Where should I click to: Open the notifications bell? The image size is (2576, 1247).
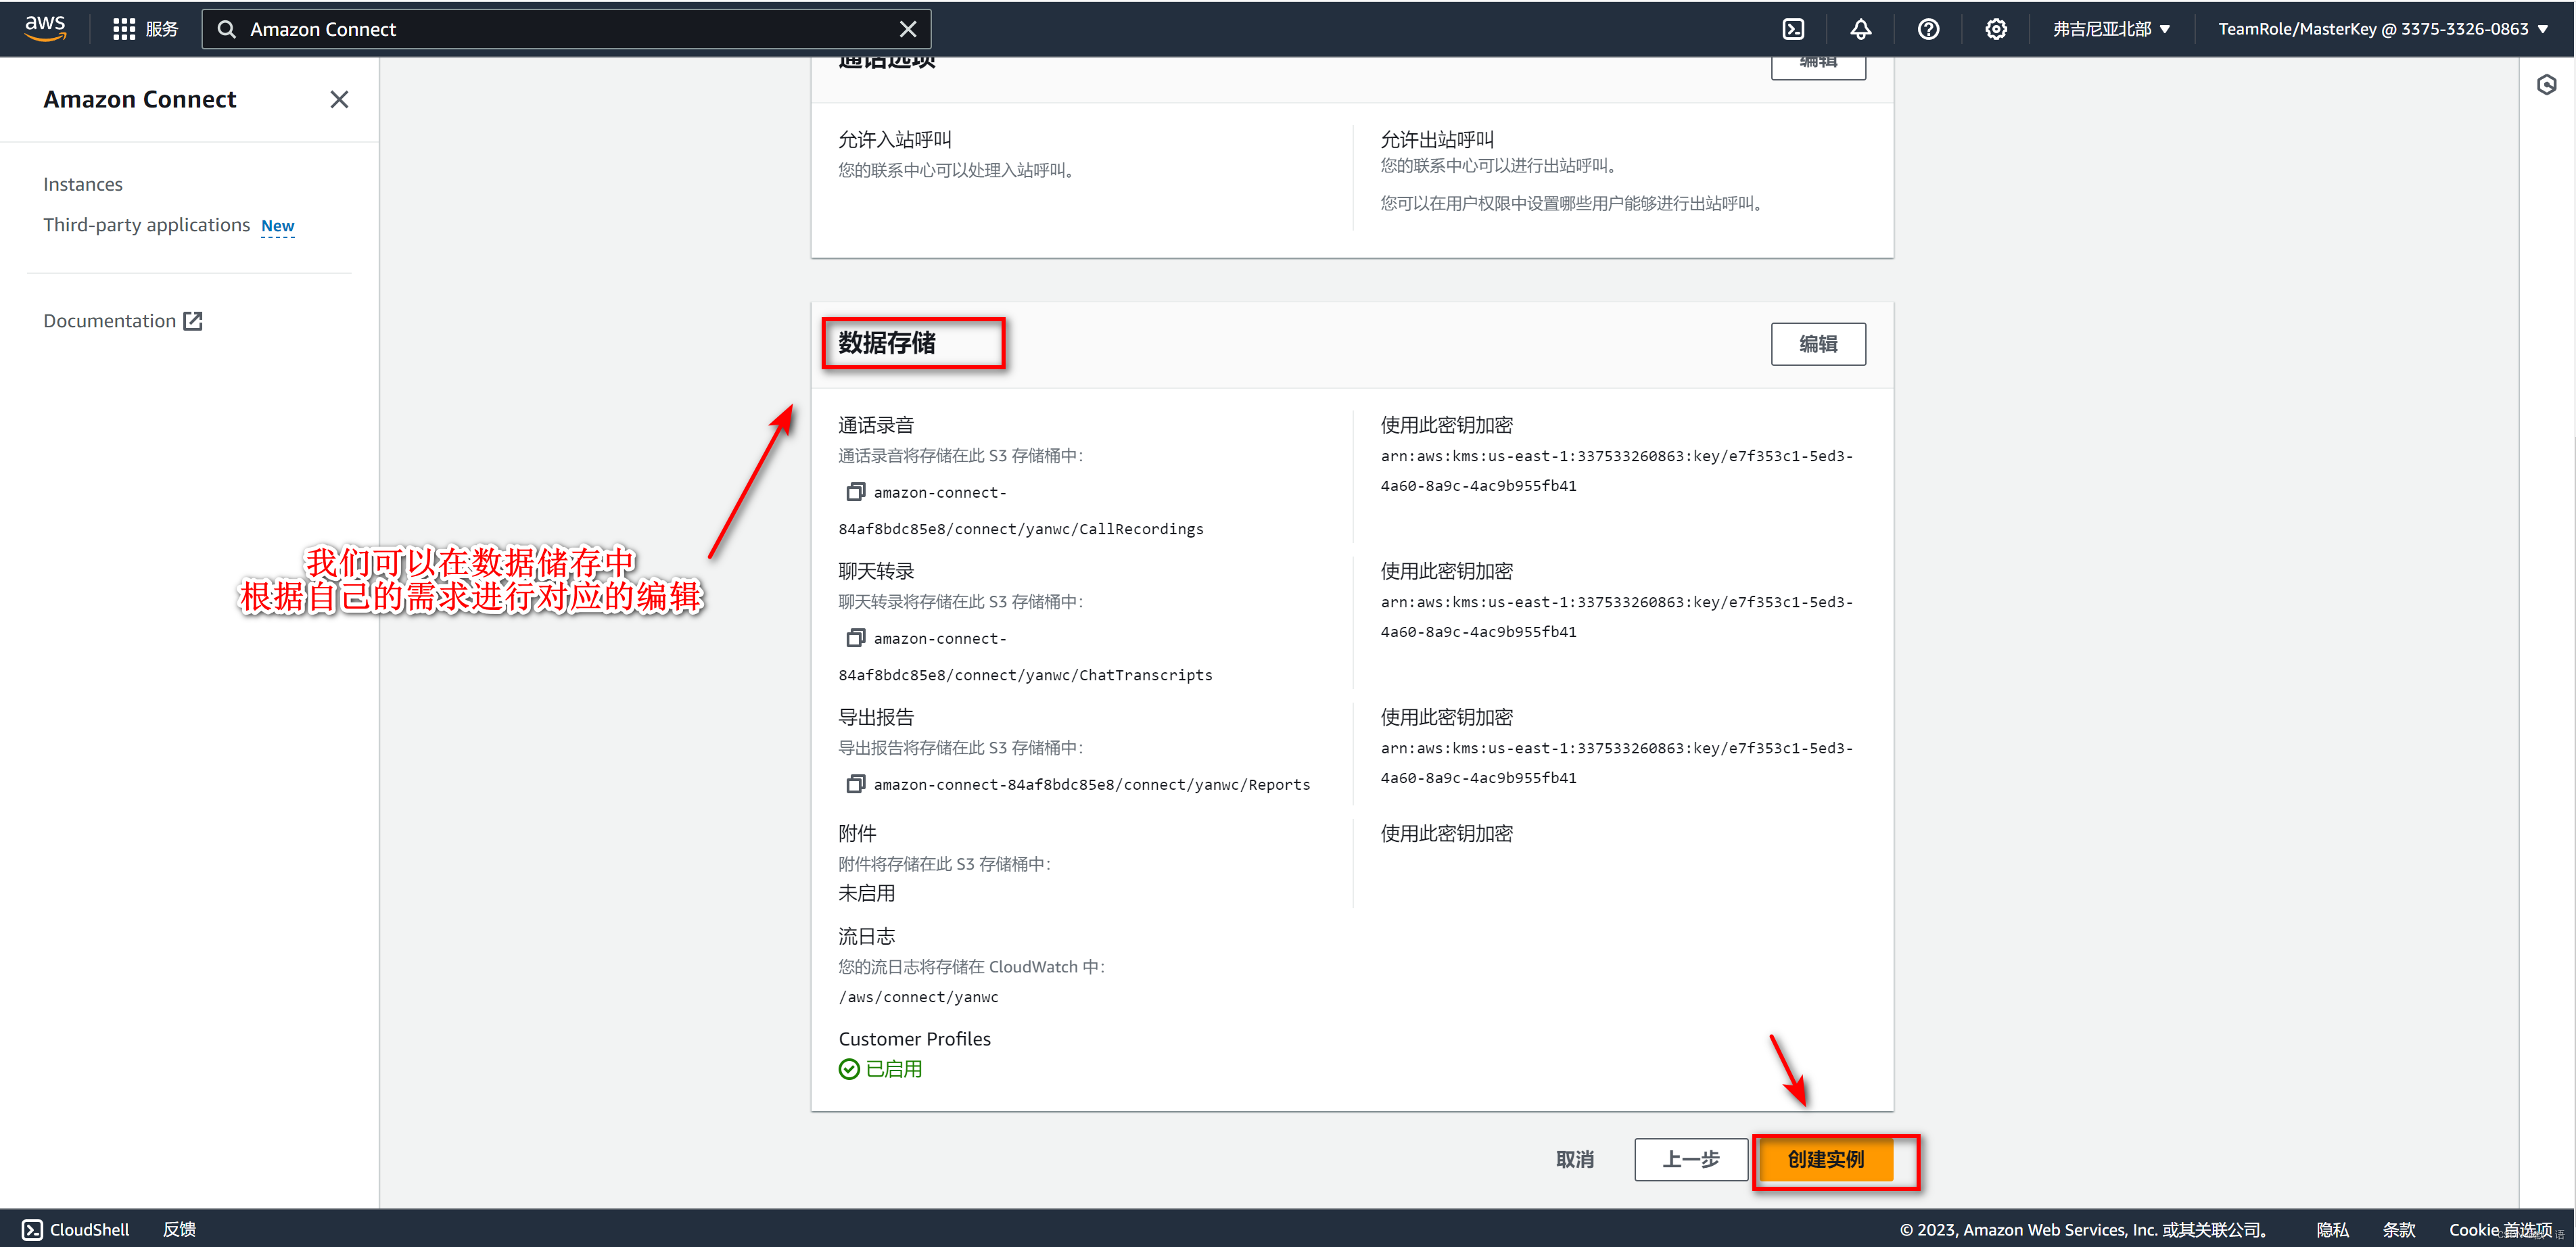[1860, 29]
